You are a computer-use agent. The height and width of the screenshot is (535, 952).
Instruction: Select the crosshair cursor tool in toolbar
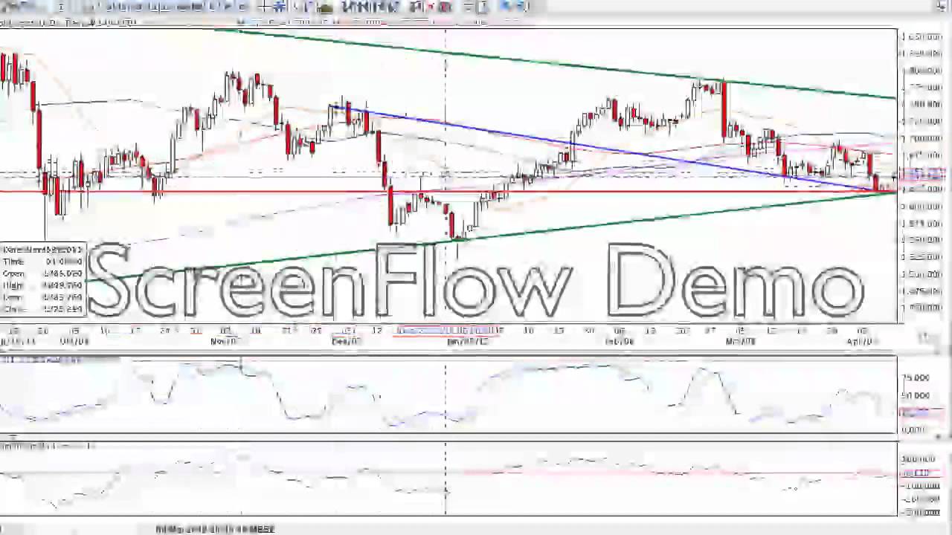[x=264, y=7]
